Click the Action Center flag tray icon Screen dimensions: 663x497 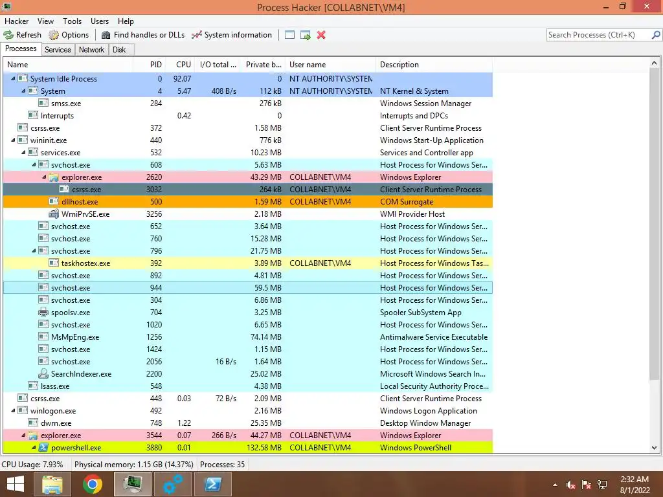pyautogui.click(x=587, y=485)
